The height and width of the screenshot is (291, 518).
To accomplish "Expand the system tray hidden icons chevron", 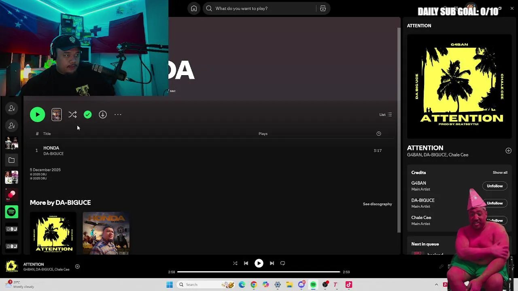I will [x=436, y=285].
